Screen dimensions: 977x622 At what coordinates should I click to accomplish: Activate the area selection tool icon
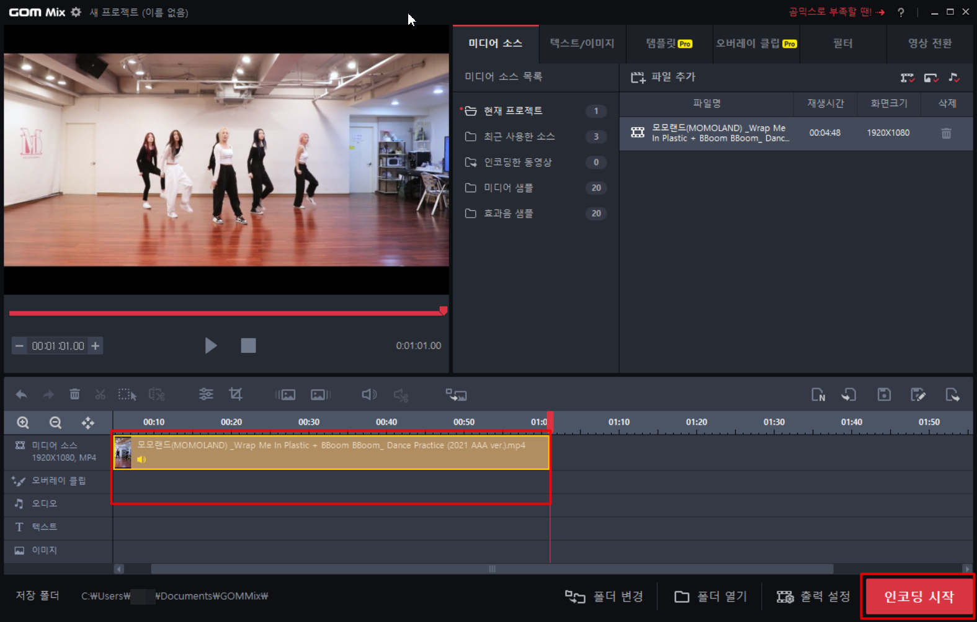coord(127,394)
